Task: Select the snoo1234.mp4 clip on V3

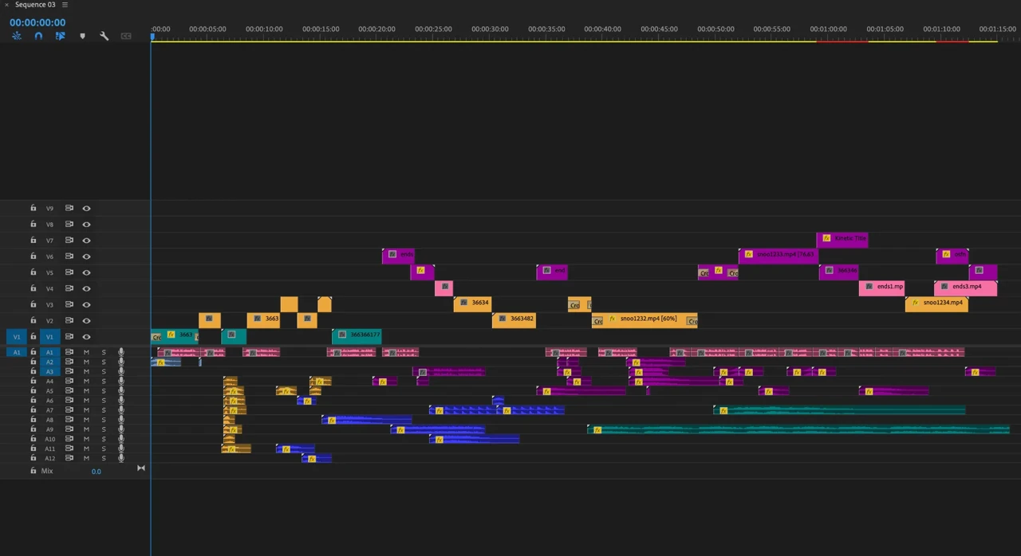Action: click(936, 303)
